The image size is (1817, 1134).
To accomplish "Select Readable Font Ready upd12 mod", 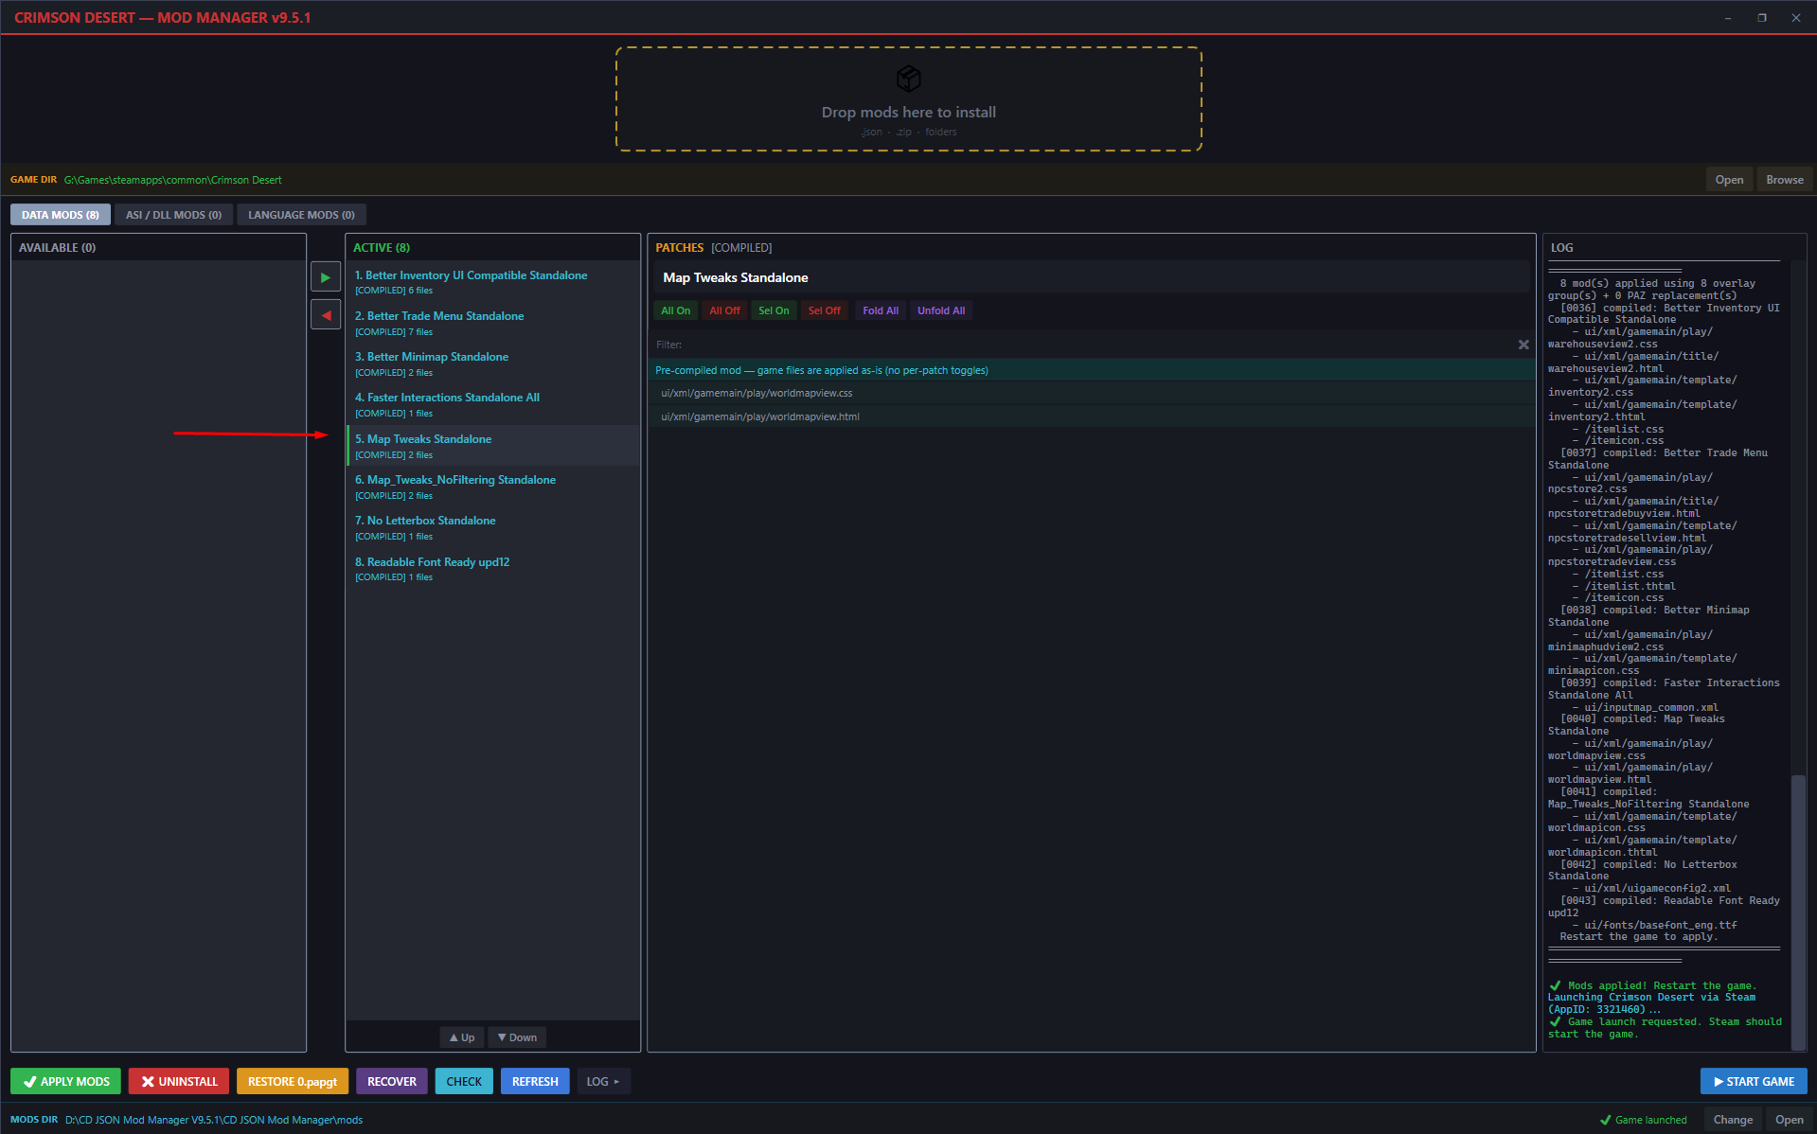I will [x=493, y=569].
